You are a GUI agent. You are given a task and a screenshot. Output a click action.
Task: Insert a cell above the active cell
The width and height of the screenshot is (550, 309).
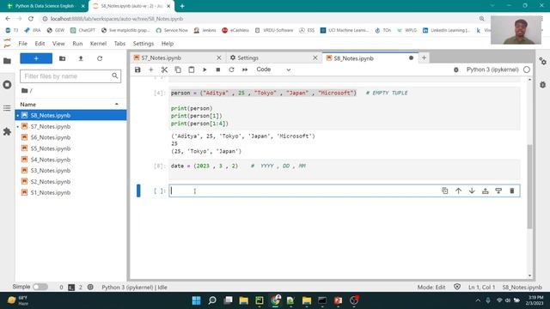(x=485, y=191)
